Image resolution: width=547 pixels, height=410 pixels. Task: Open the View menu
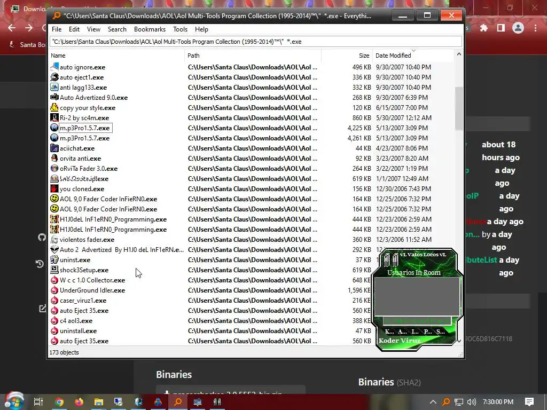[93, 29]
